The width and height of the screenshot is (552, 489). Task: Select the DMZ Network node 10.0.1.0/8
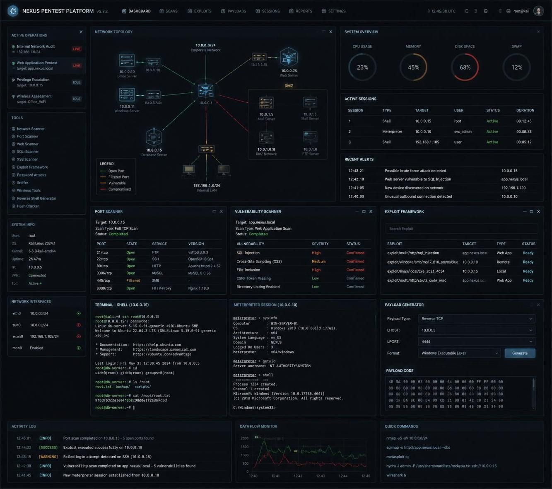(x=266, y=138)
